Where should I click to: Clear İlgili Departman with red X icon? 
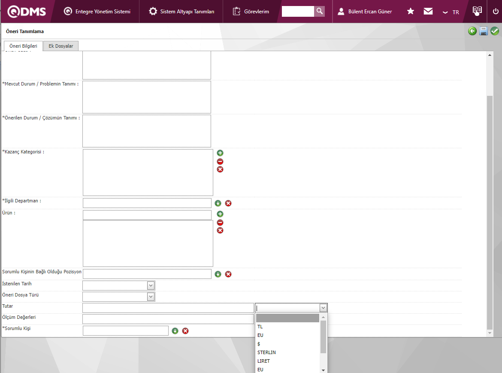tap(228, 203)
